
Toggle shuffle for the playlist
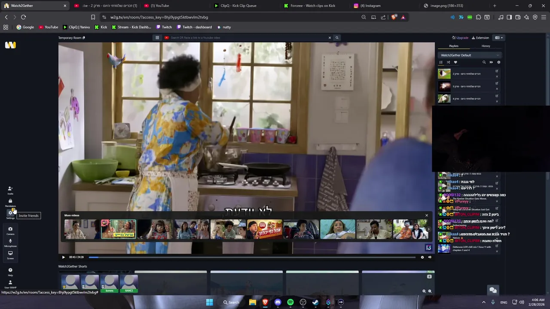click(448, 62)
